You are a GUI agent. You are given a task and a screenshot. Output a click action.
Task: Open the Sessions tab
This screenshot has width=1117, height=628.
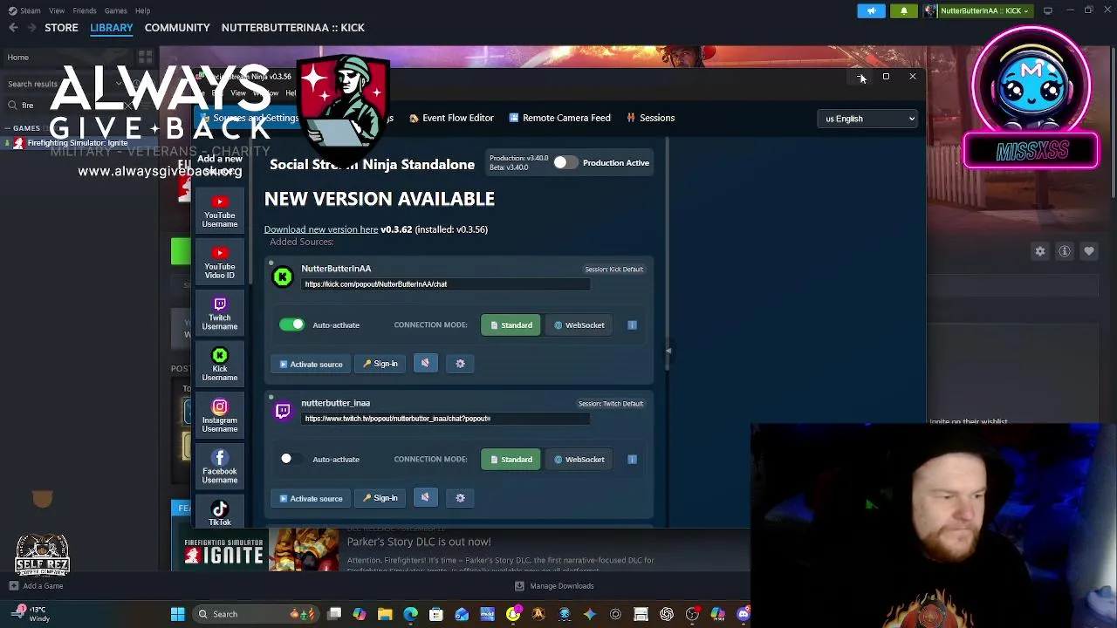(x=650, y=118)
